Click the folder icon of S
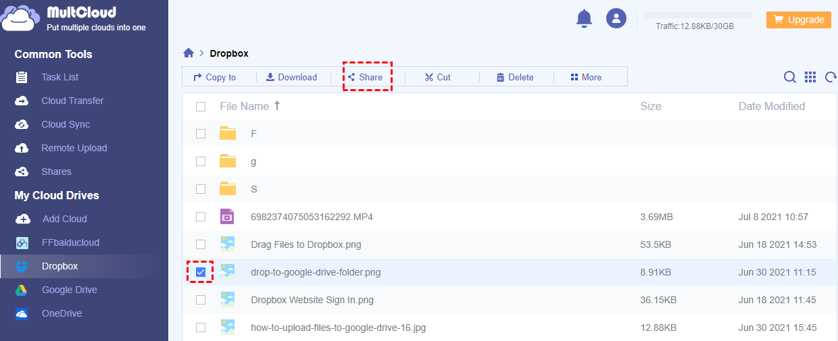The height and width of the screenshot is (341, 838). point(228,189)
